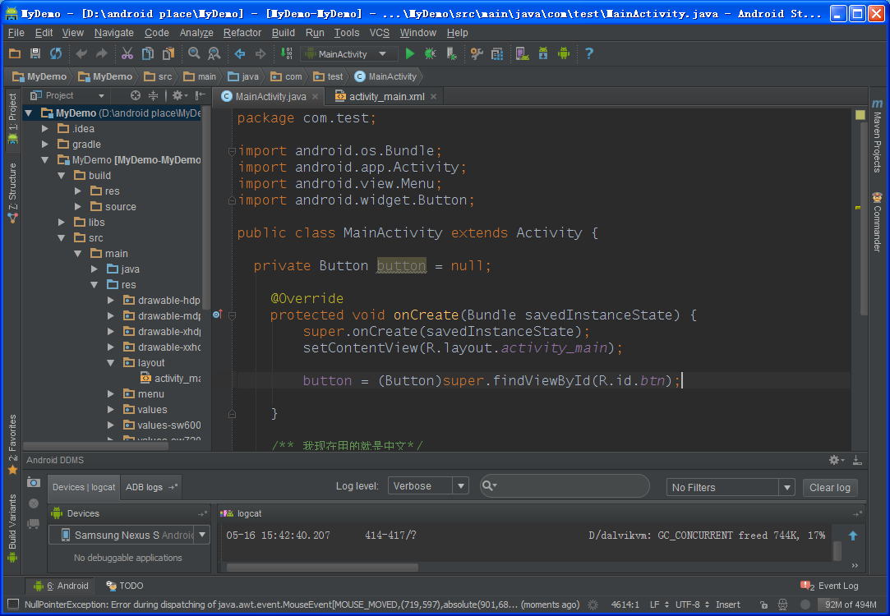Screen dimensions: 890x616
Task: Switch to activity_main.xml tab
Action: (386, 96)
